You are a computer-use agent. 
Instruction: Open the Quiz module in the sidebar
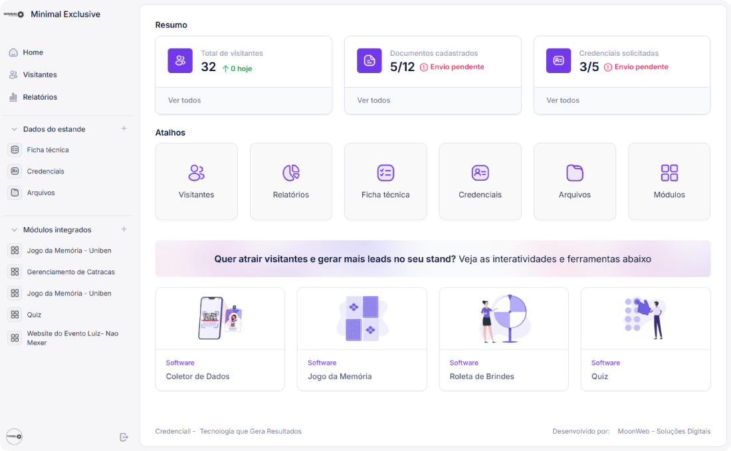coord(32,314)
